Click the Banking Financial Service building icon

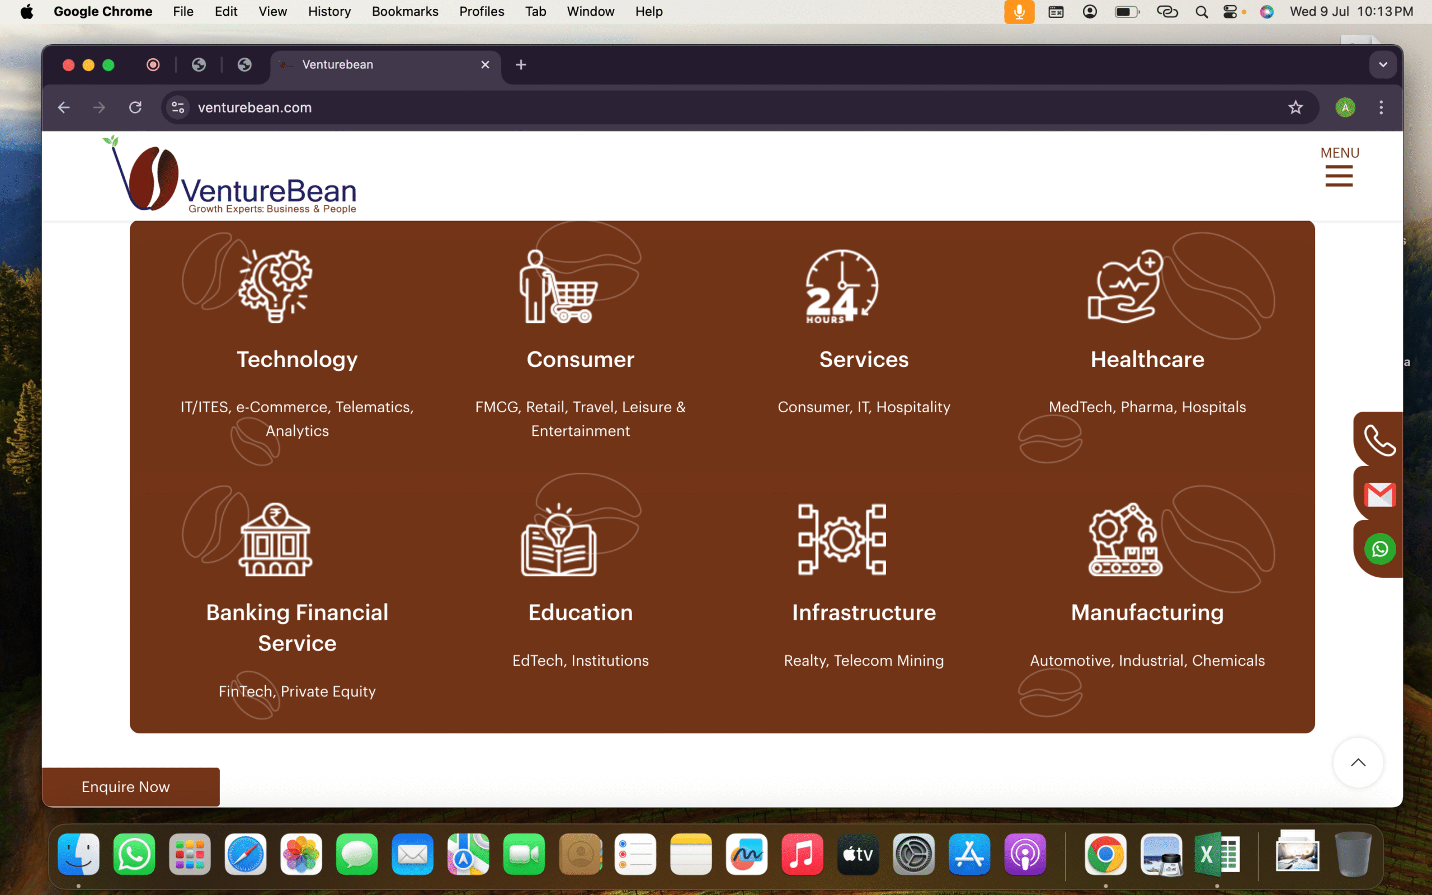pyautogui.click(x=275, y=539)
